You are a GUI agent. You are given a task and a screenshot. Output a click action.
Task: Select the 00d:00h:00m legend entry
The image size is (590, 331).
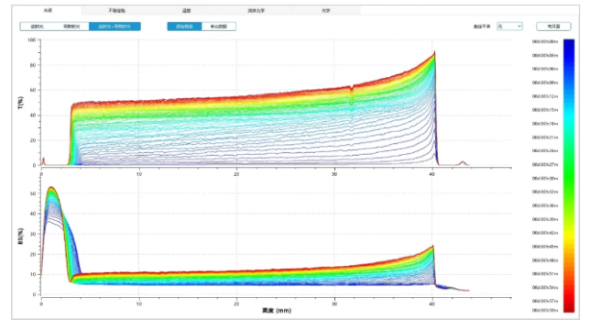(x=545, y=42)
